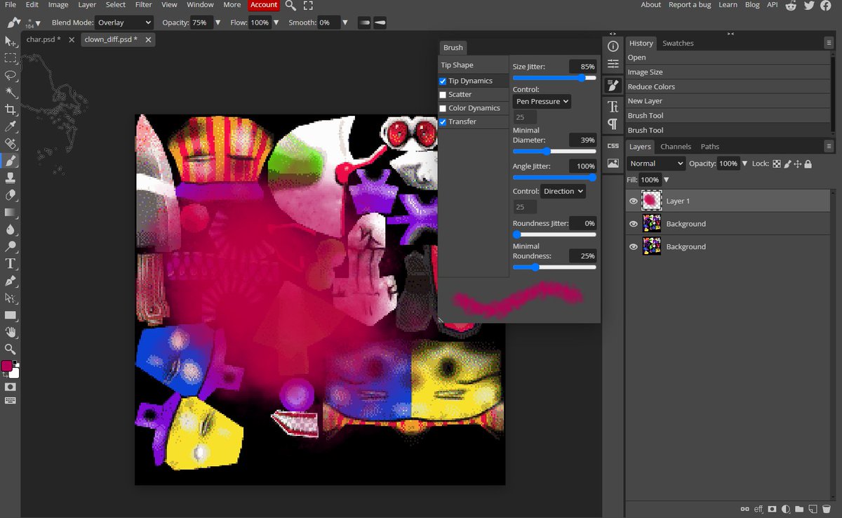Open layer effects 'eff' button
Viewport: 842px width, 518px height.
pyautogui.click(x=758, y=509)
